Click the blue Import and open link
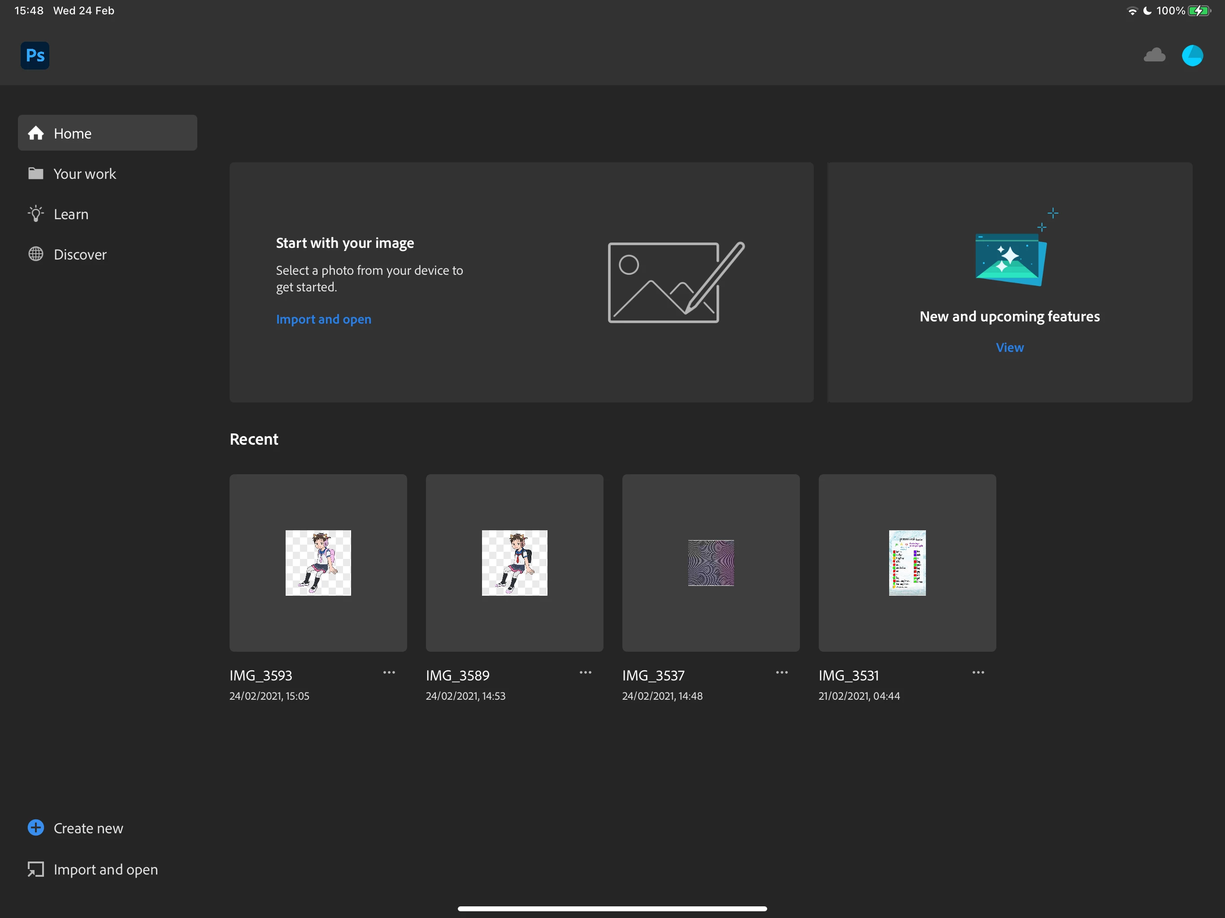The height and width of the screenshot is (918, 1225). [x=323, y=319]
